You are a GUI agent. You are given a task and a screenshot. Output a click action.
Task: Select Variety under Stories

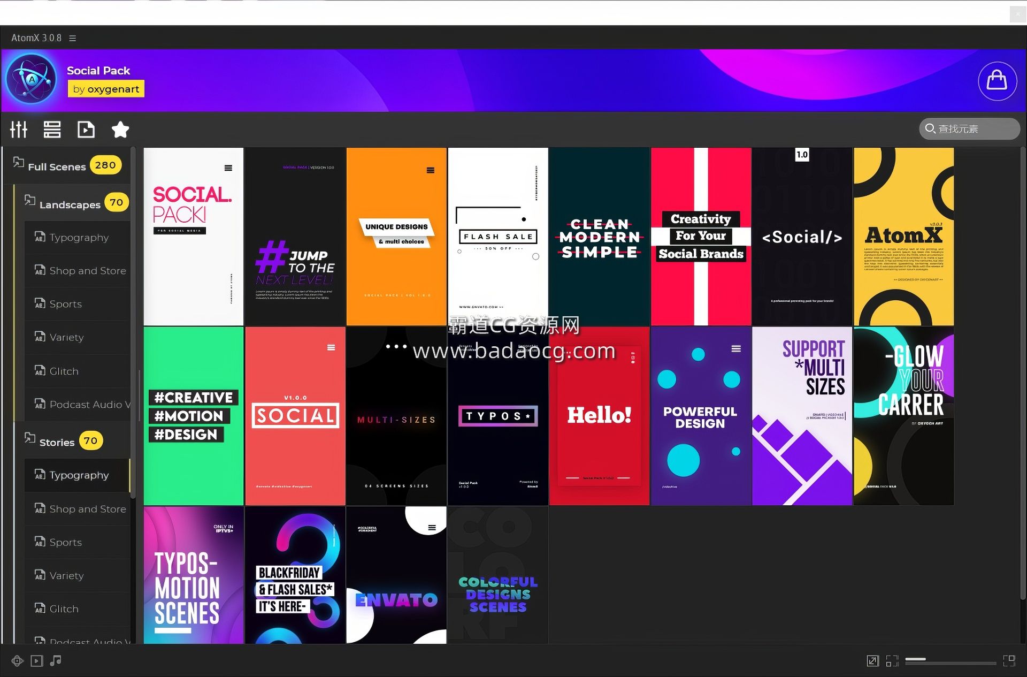[77, 575]
